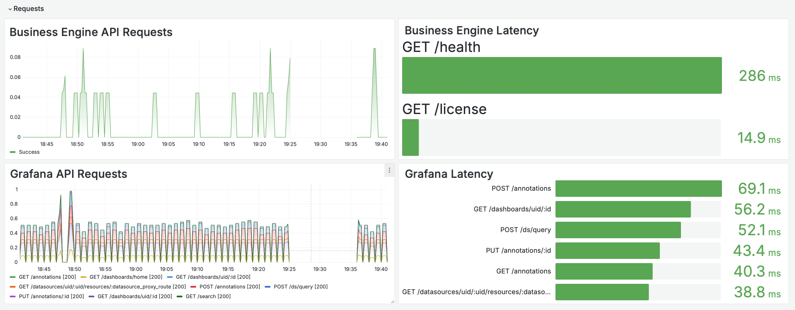Click the 18:45 label on Grafana API chart
Image resolution: width=795 pixels, height=310 pixels.
44,269
